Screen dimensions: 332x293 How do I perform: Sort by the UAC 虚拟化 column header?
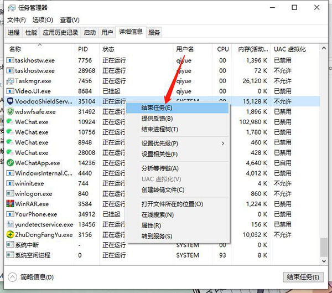click(295, 49)
